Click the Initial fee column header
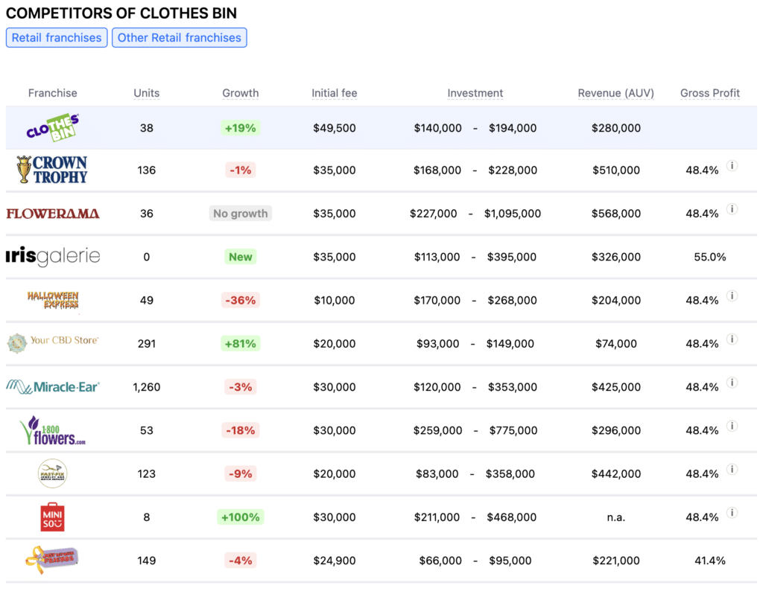763x594 pixels. 335,93
